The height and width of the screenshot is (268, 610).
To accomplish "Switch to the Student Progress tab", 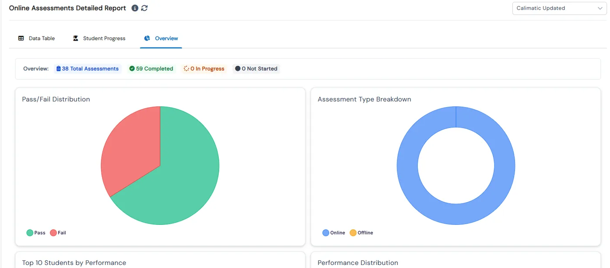I will pos(99,38).
